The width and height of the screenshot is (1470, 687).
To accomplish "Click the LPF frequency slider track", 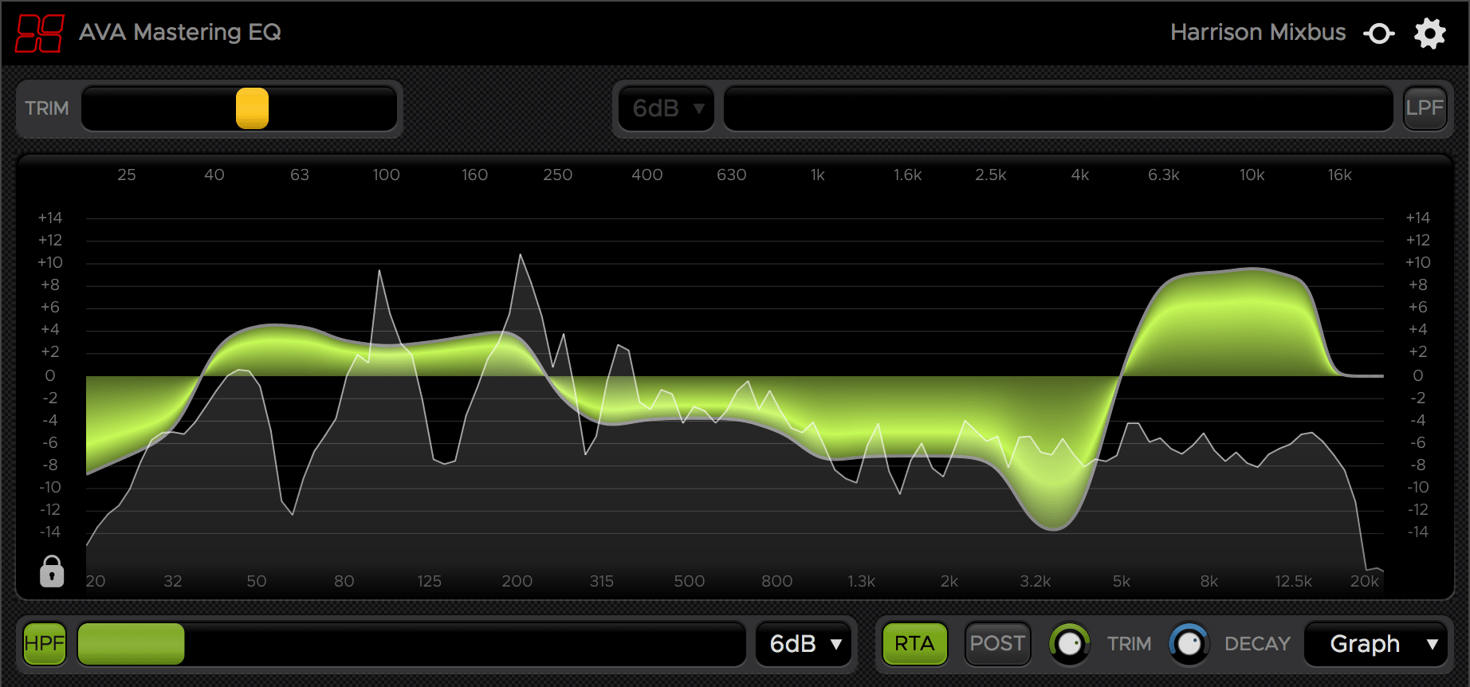I will tap(1058, 108).
